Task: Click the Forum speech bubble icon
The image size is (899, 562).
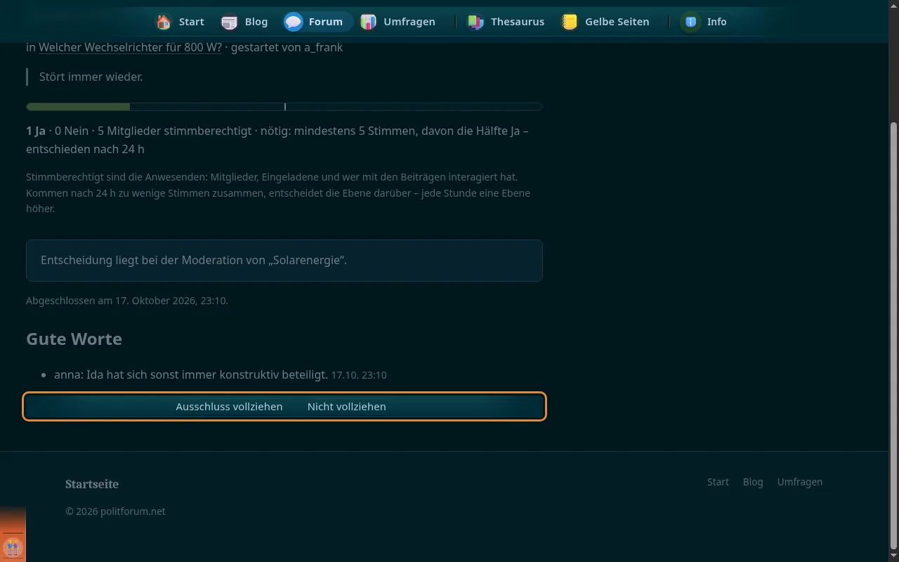Action: [294, 22]
